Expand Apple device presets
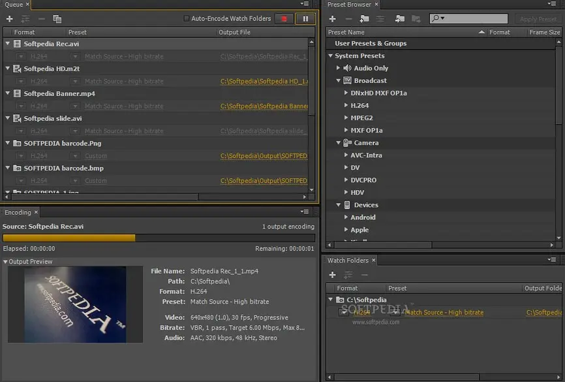The height and width of the screenshot is (382, 565). 346,229
